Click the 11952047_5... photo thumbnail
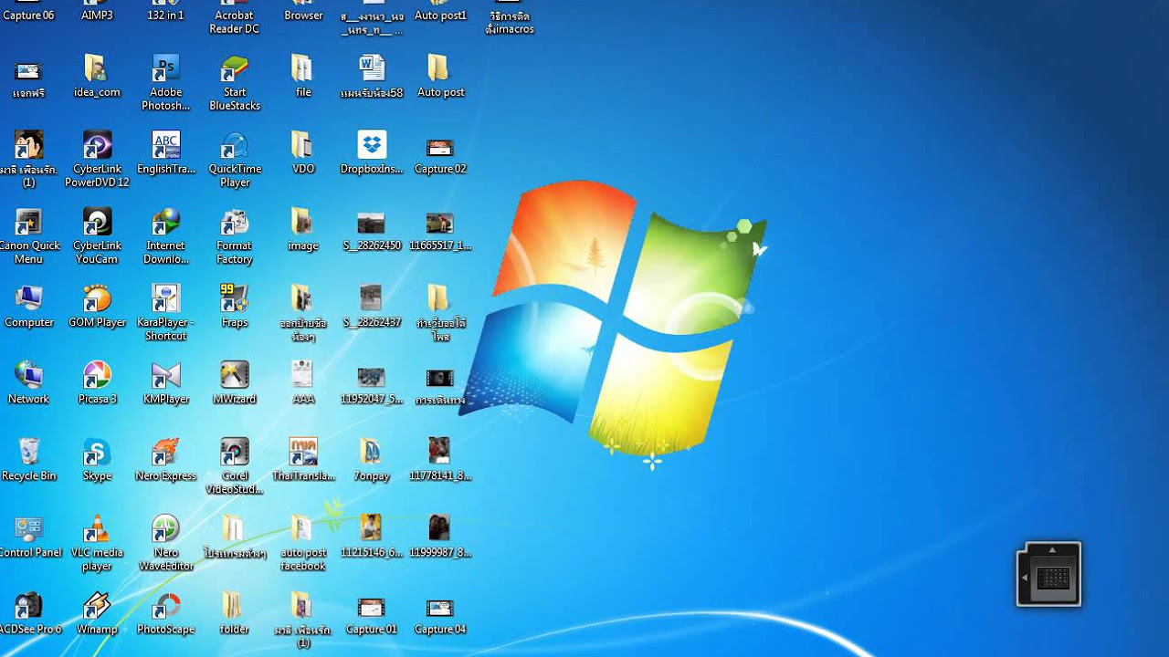This screenshot has width=1169, height=657. pyautogui.click(x=372, y=376)
